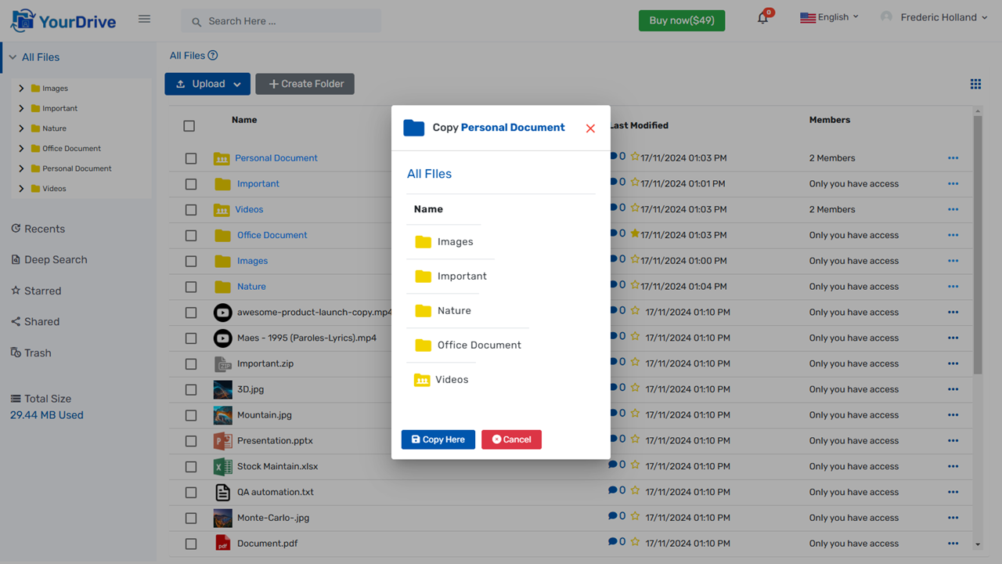1002x564 pixels.
Task: Tick the checkbox beside Important.zip
Action: [x=190, y=363]
